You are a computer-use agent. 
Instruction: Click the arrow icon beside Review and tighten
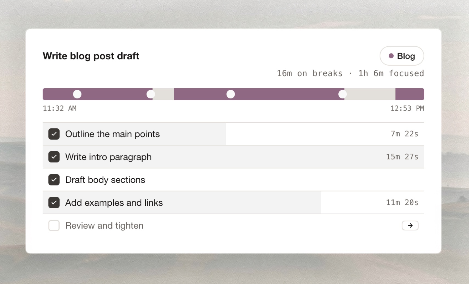[x=410, y=226]
